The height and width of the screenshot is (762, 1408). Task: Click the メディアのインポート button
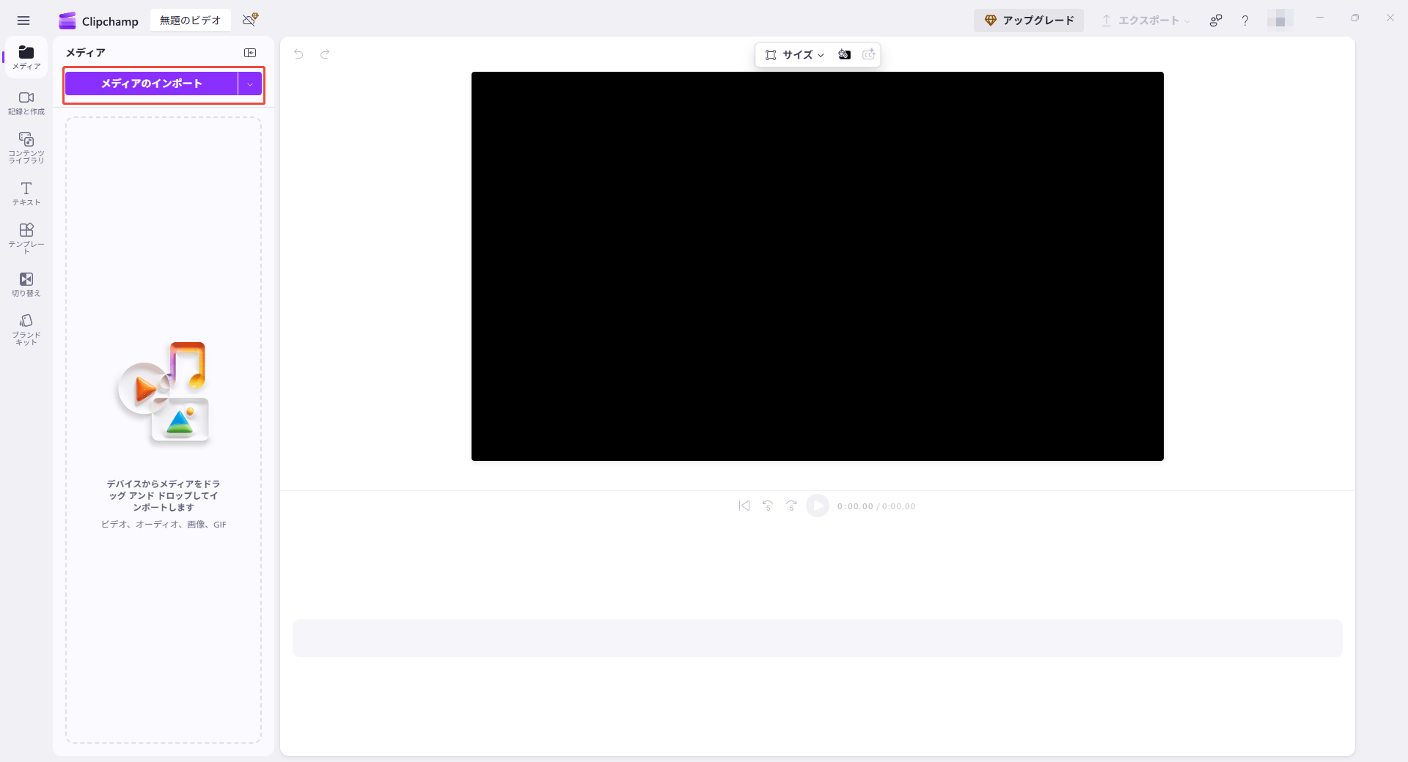click(x=152, y=84)
